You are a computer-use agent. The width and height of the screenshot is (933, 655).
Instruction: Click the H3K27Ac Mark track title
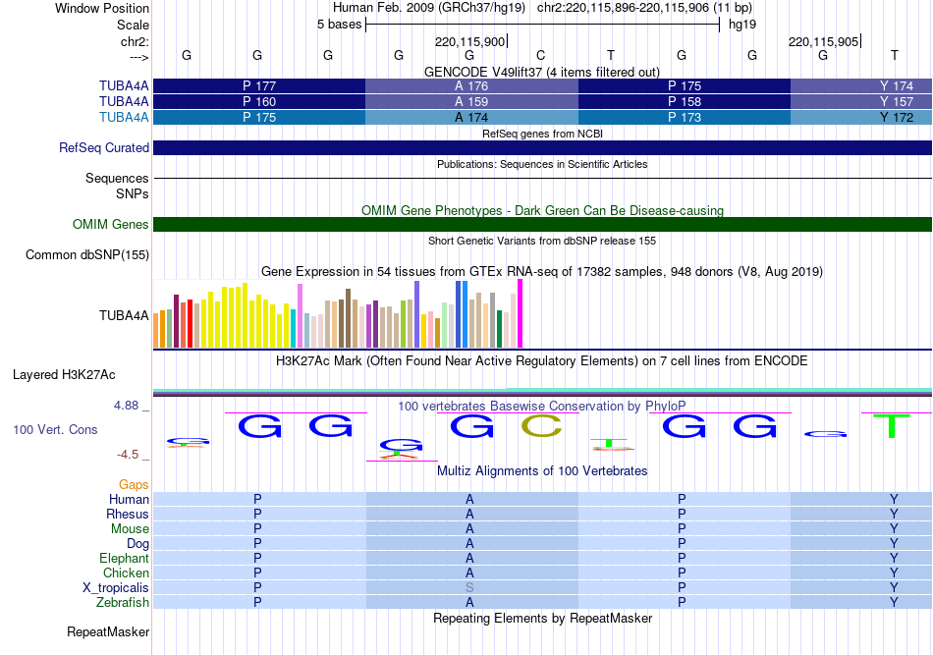542,360
